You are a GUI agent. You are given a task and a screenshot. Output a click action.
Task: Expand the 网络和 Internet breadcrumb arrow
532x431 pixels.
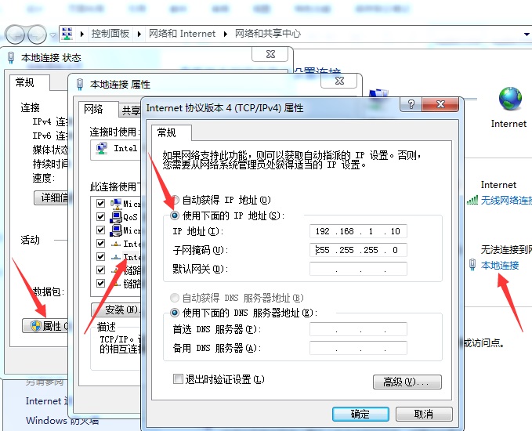click(228, 34)
